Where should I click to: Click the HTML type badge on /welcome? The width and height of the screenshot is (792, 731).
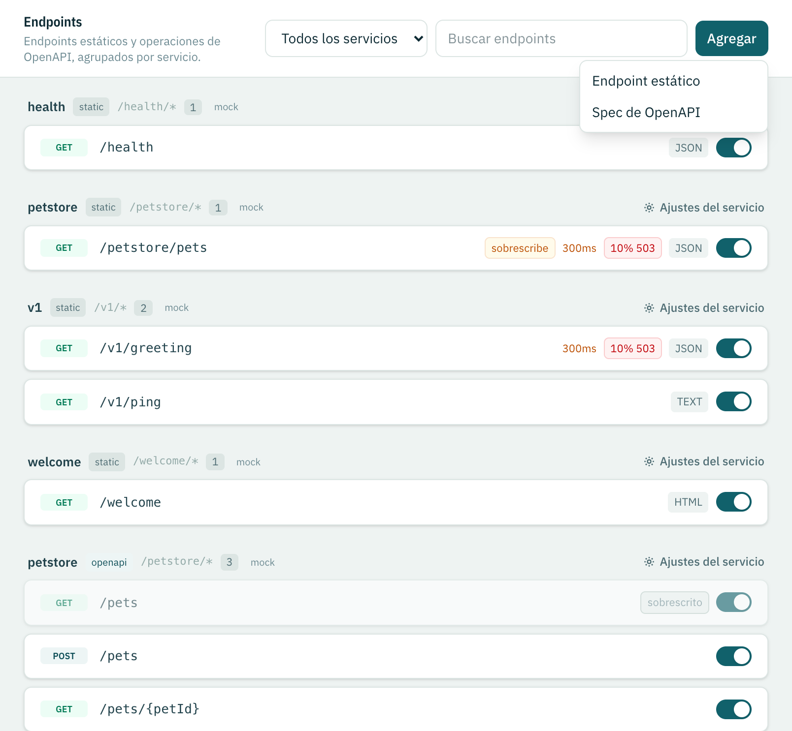688,502
